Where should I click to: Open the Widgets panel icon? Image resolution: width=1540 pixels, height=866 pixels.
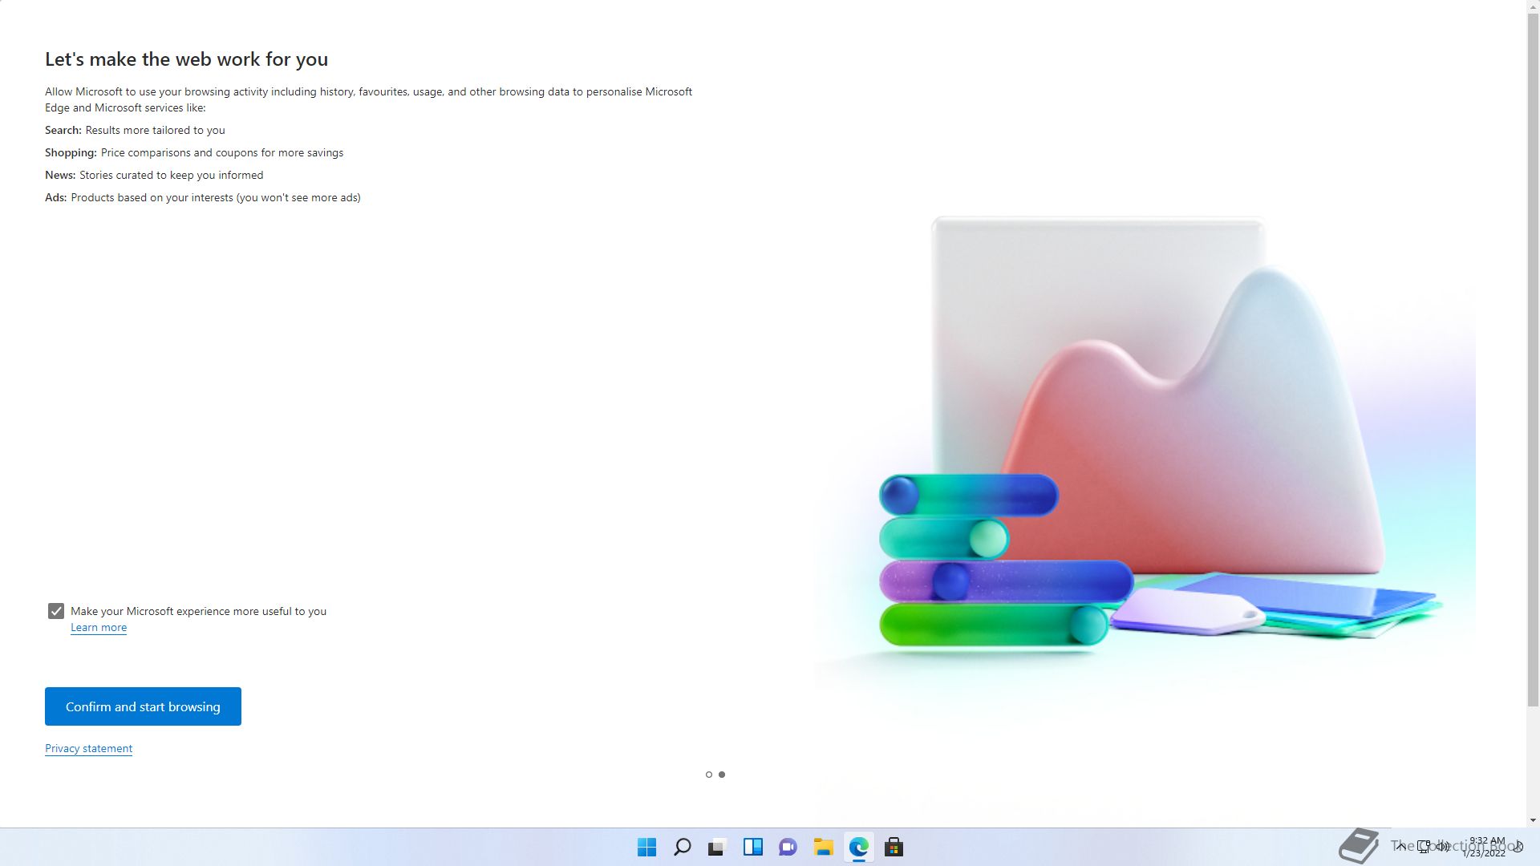coord(753,847)
